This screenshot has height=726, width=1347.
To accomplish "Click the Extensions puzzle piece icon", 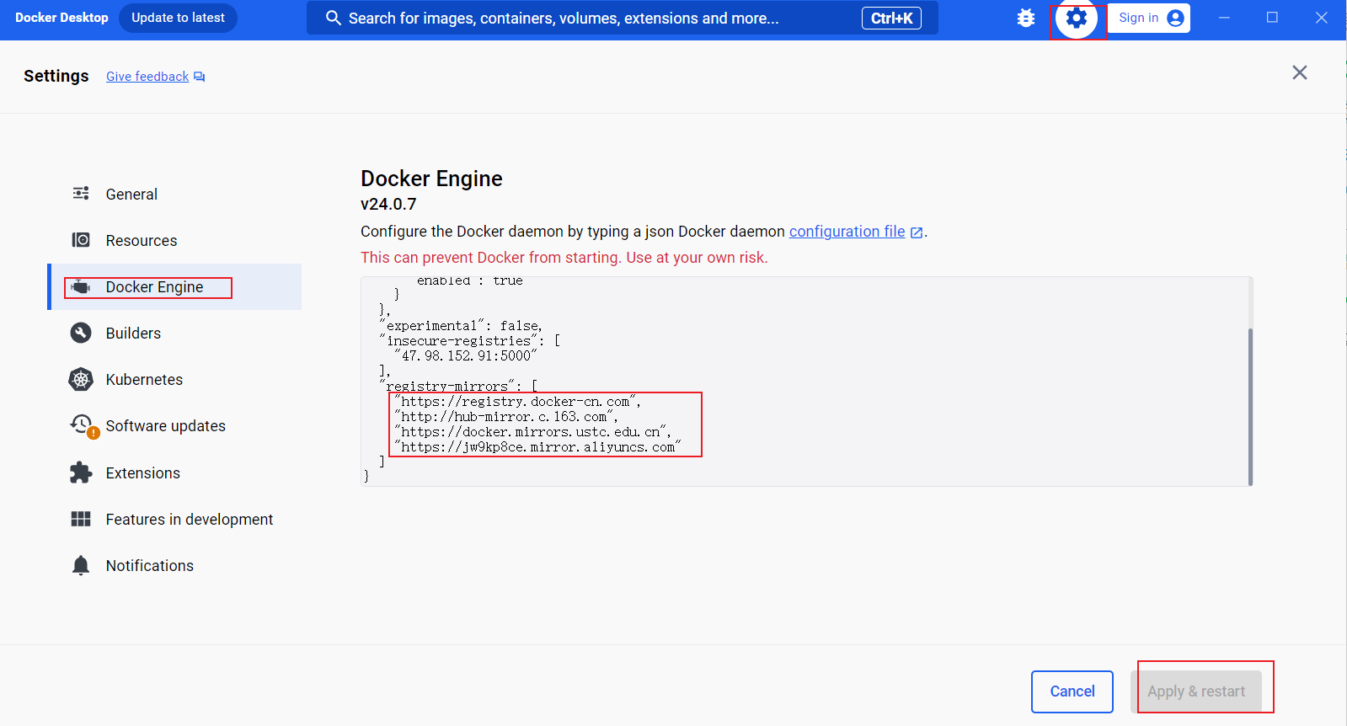I will coord(81,472).
